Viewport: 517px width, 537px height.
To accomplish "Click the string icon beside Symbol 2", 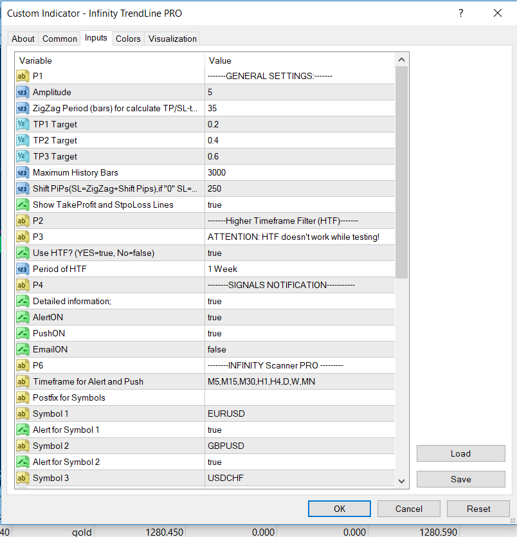I will point(23,446).
